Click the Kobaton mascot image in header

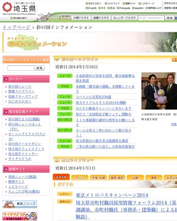click(x=44, y=17)
